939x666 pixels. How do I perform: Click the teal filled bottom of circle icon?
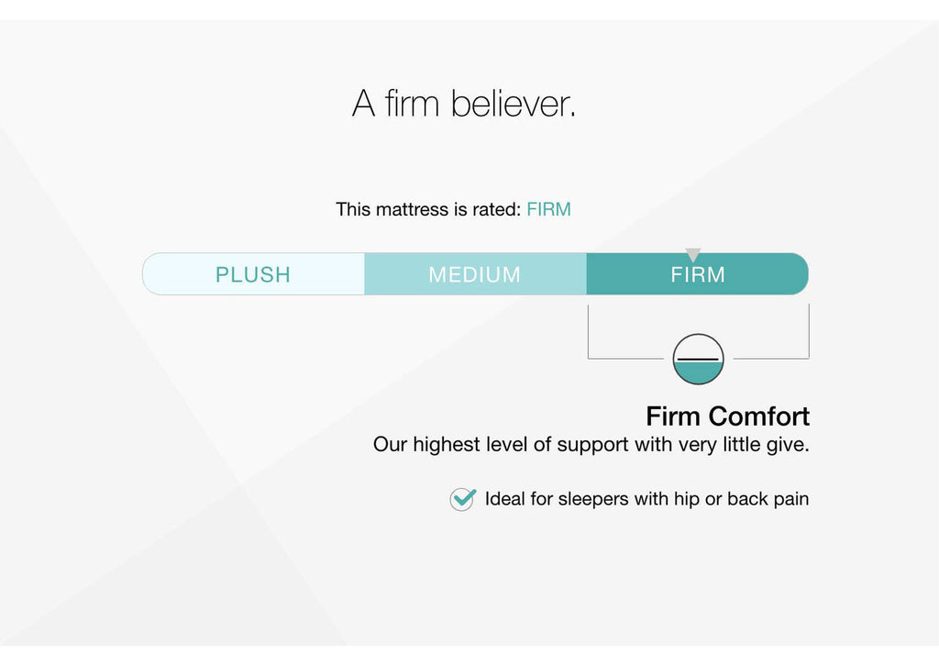(x=698, y=373)
